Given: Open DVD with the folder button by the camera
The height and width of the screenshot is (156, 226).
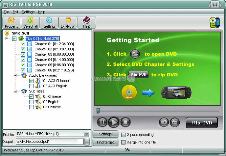Looking at the screenshot, I should pos(175,122).
